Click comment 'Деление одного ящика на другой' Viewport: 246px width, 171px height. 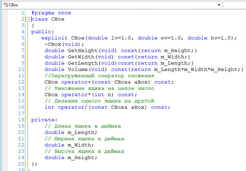coord(104,101)
